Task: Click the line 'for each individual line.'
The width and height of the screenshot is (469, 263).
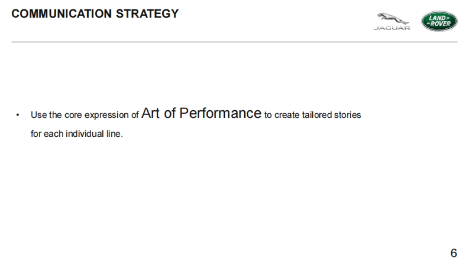Action: pyautogui.click(x=77, y=134)
